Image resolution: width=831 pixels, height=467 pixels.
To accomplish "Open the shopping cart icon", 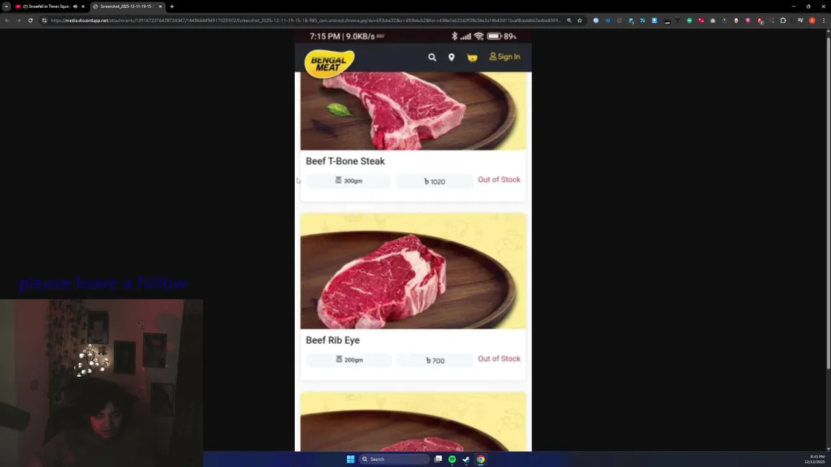I will click(x=472, y=58).
